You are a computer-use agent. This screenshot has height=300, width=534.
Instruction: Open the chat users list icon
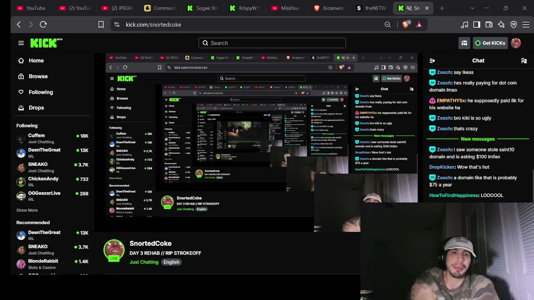524,61
